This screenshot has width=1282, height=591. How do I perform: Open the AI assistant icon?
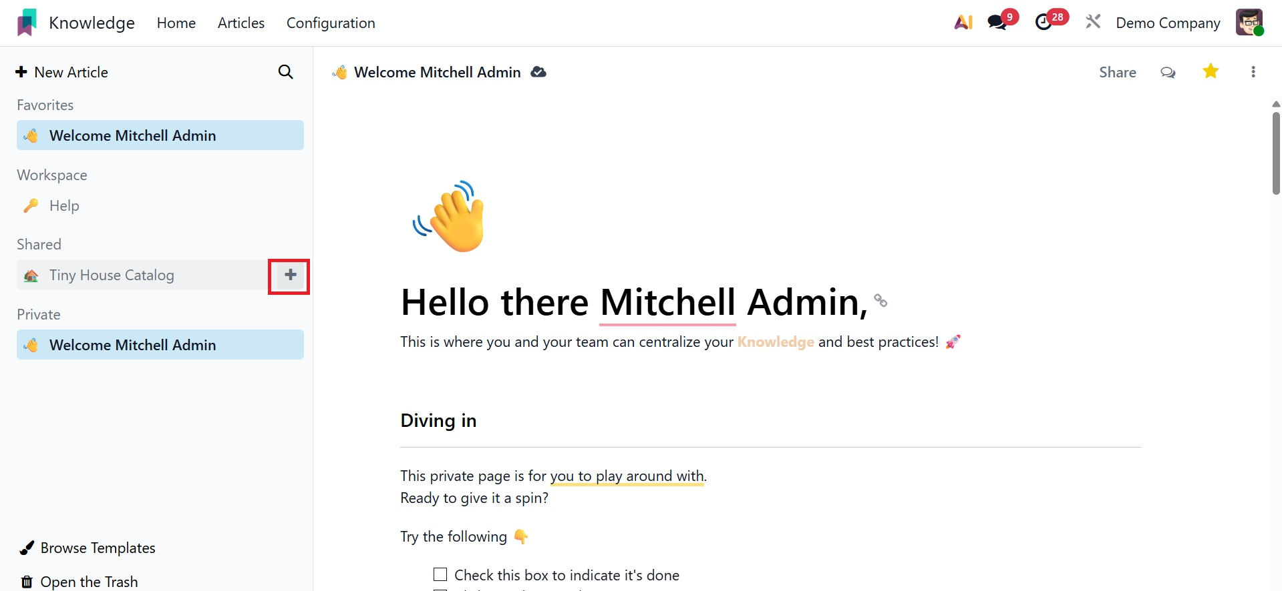[x=963, y=23]
